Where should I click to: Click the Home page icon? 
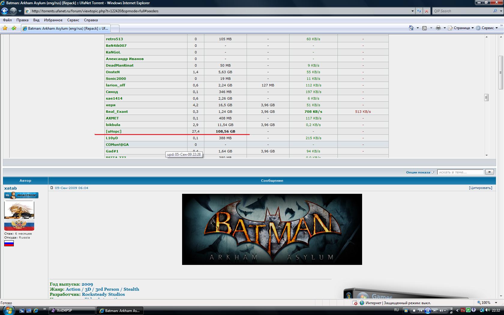(411, 28)
